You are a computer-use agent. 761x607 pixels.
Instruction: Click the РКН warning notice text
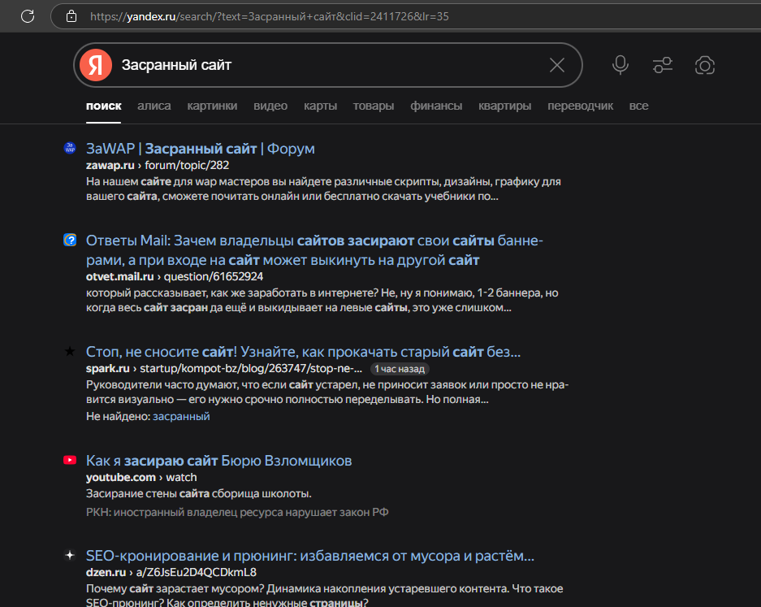pyautogui.click(x=237, y=512)
